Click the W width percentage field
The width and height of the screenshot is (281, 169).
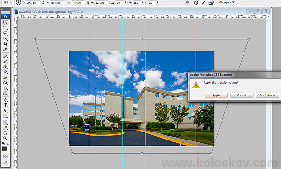[78, 3]
